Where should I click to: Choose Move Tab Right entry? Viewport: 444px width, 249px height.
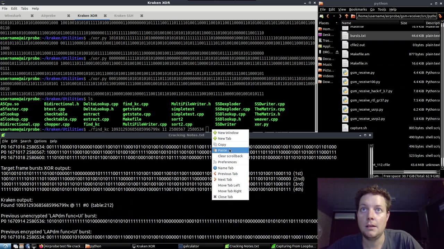point(230,191)
